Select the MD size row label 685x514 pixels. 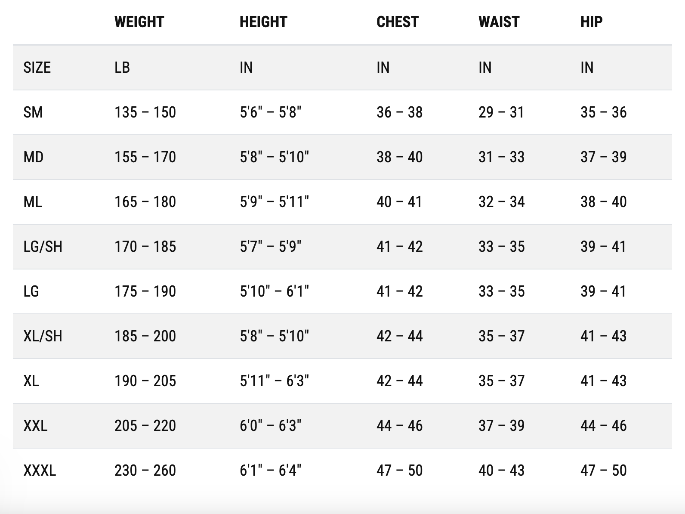click(x=34, y=157)
